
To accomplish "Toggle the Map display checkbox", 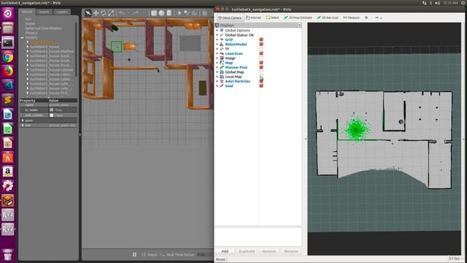I will pos(261,63).
